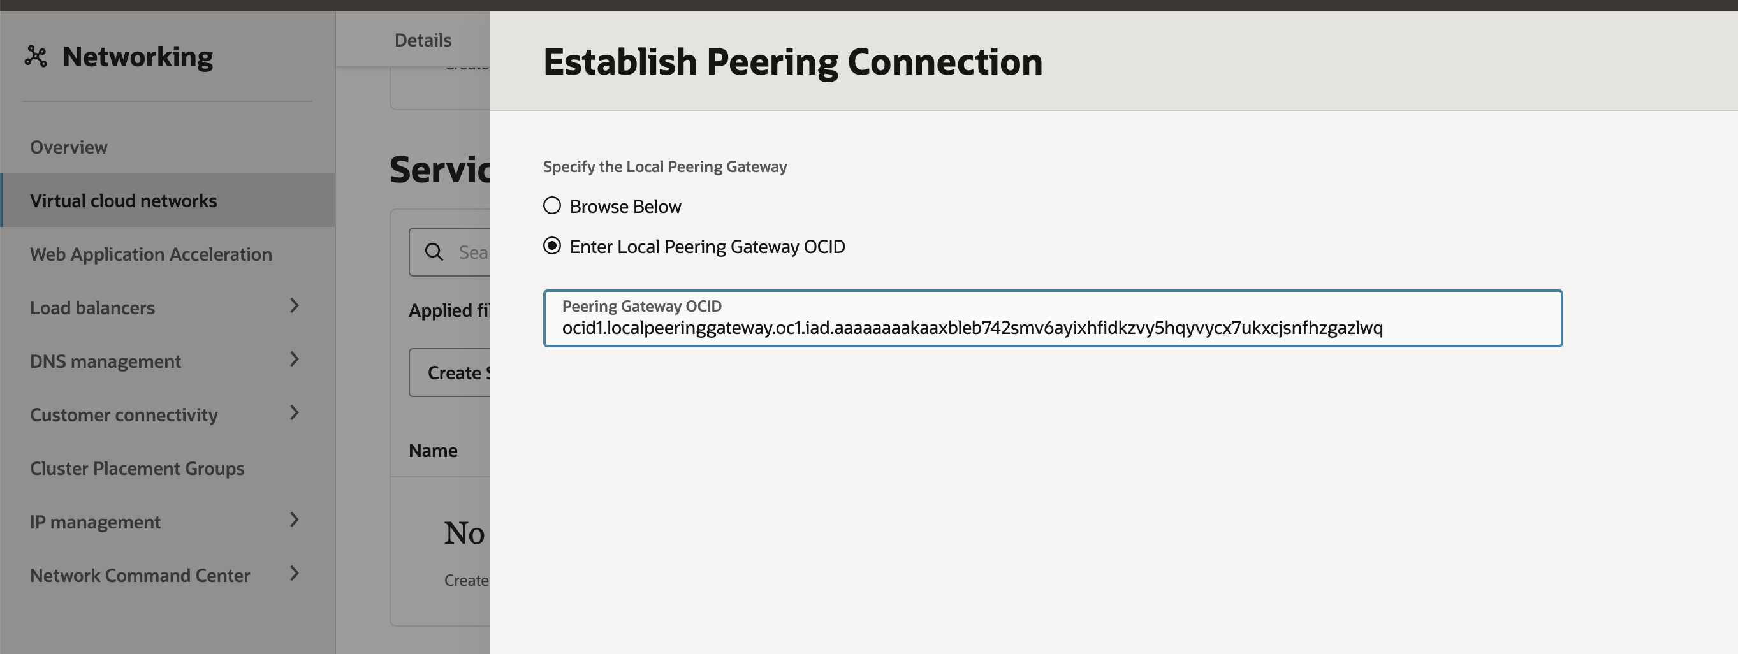Click the search magnifier icon
This screenshot has width=1738, height=654.
click(434, 252)
